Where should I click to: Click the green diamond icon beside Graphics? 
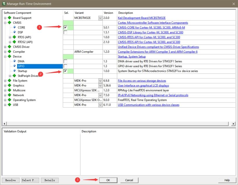[x=10, y=85]
